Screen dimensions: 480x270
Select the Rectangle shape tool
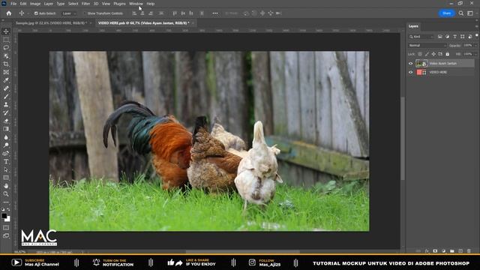pyautogui.click(x=6, y=178)
